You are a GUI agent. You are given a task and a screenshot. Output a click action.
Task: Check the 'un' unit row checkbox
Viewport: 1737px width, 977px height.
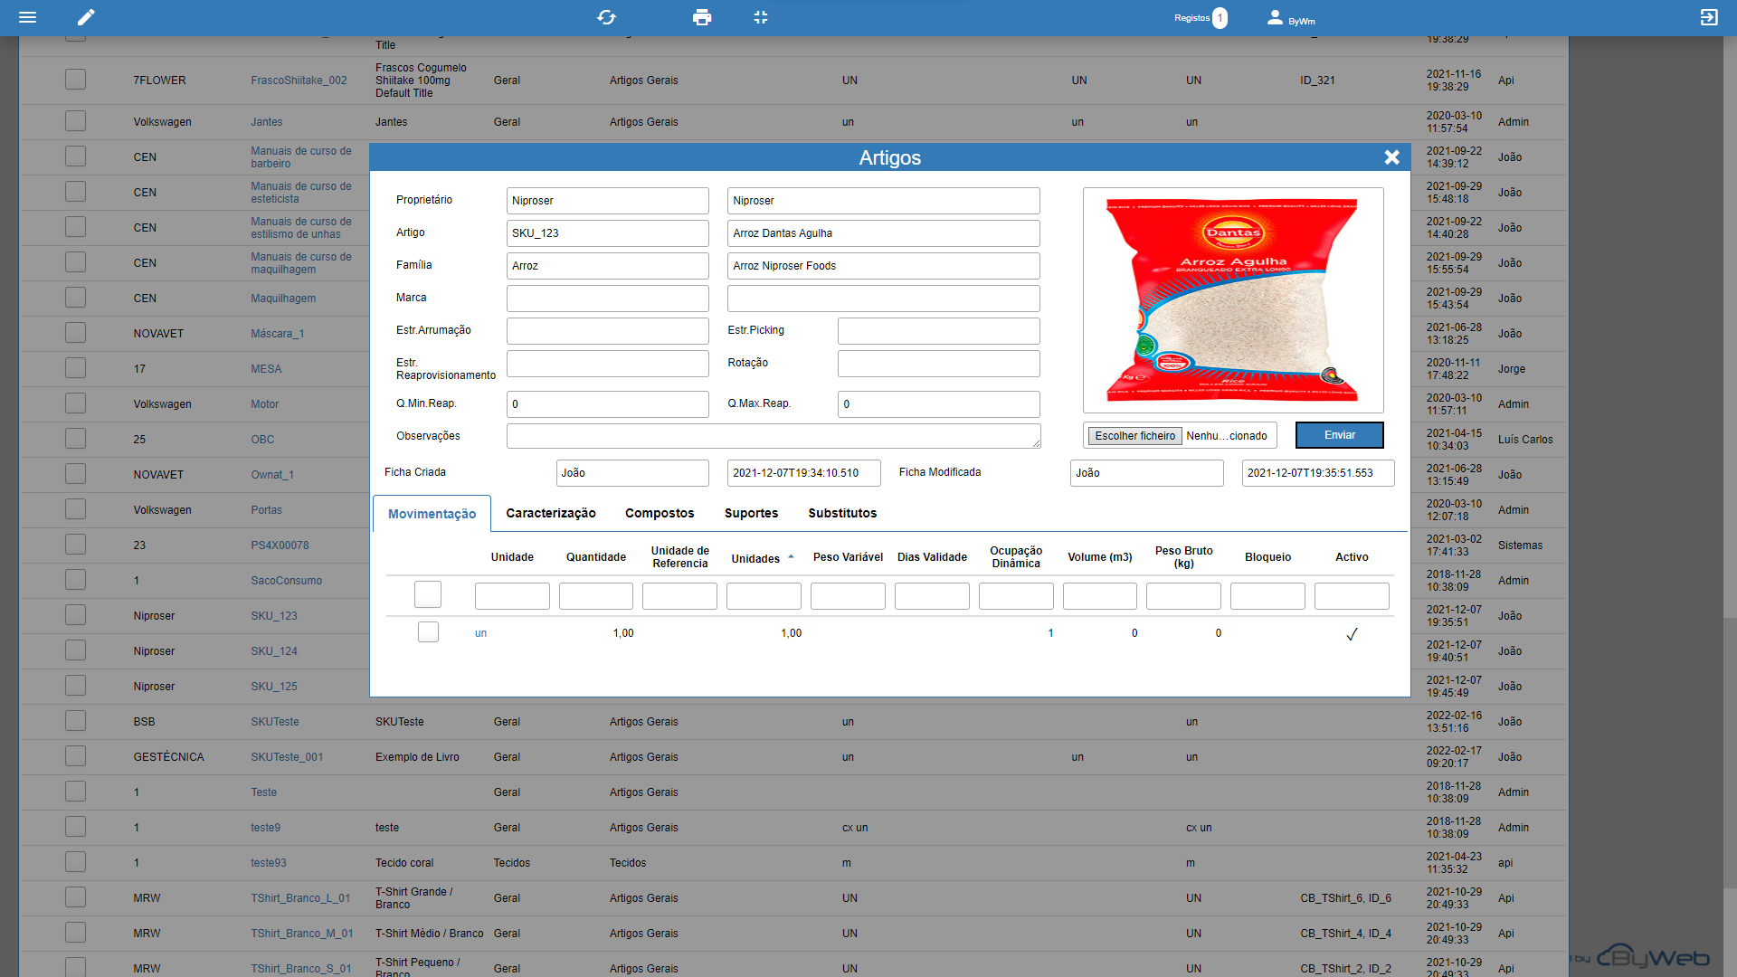428,632
